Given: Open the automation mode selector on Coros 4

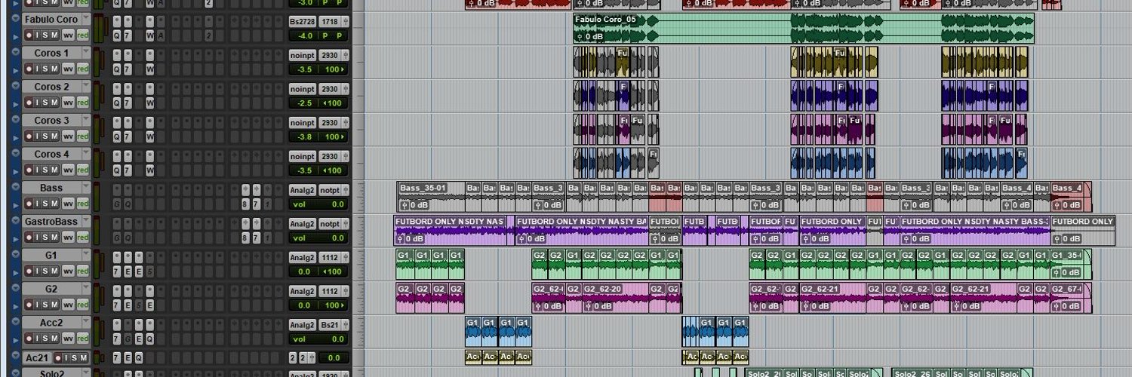Looking at the screenshot, I should click(x=83, y=170).
